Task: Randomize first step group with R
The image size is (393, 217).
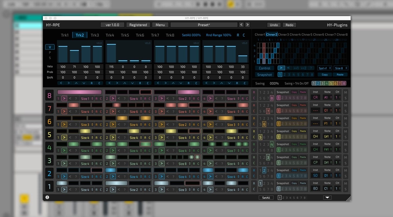Action: pos(92,83)
